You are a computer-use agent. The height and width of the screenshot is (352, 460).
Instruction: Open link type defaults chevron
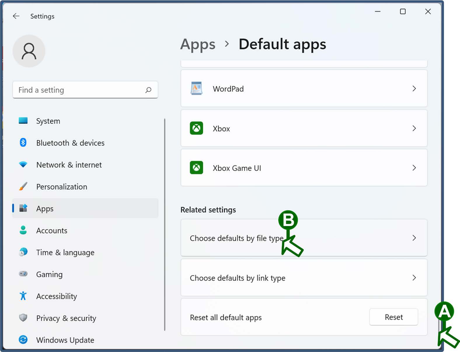(414, 278)
